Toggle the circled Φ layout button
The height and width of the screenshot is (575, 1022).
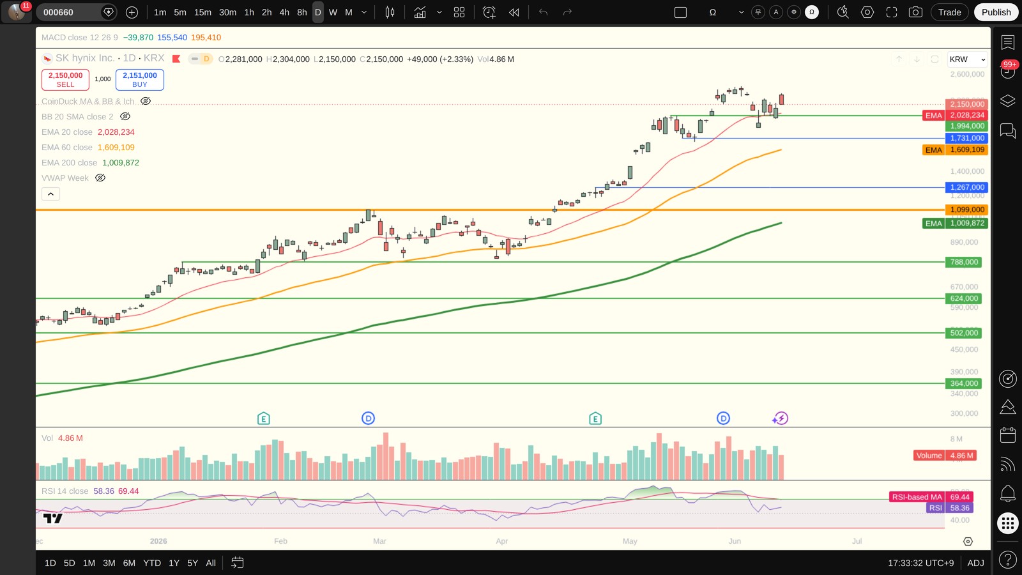click(x=794, y=12)
